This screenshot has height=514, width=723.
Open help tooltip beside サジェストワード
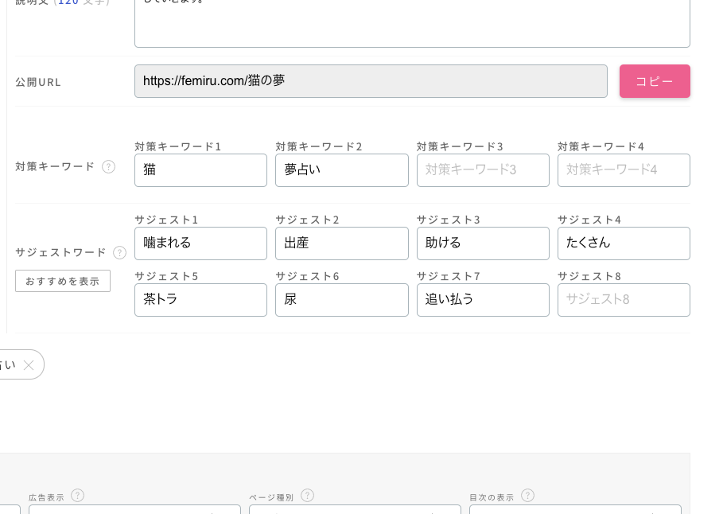(119, 252)
